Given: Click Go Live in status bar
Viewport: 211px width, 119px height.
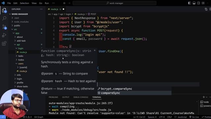Looking at the screenshot, I should pyautogui.click(x=194, y=117).
